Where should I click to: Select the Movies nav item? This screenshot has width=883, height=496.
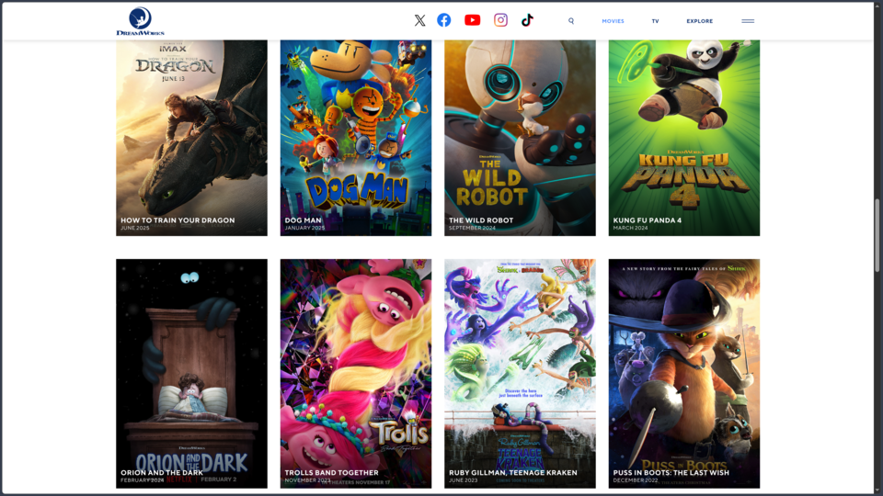click(613, 21)
